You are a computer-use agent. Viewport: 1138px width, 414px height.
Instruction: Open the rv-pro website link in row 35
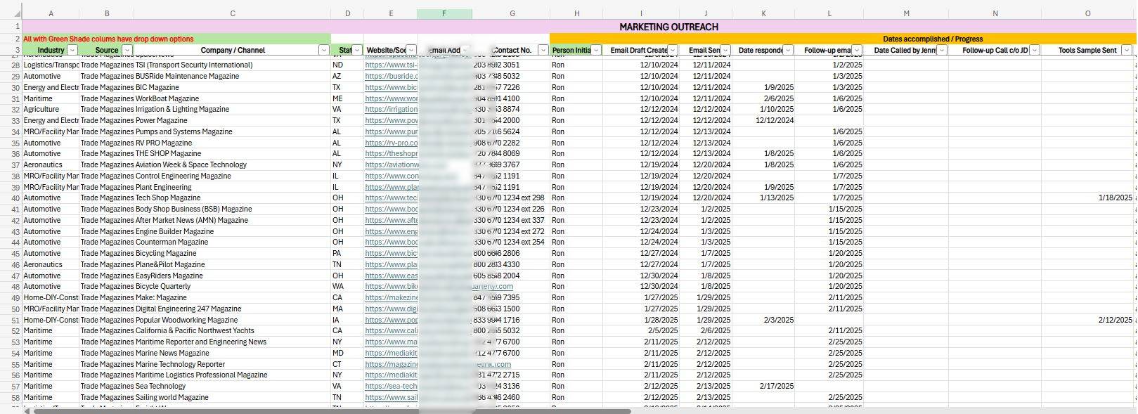(391, 143)
